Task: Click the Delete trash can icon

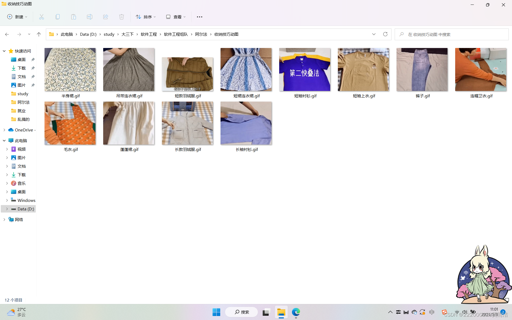Action: click(122, 17)
